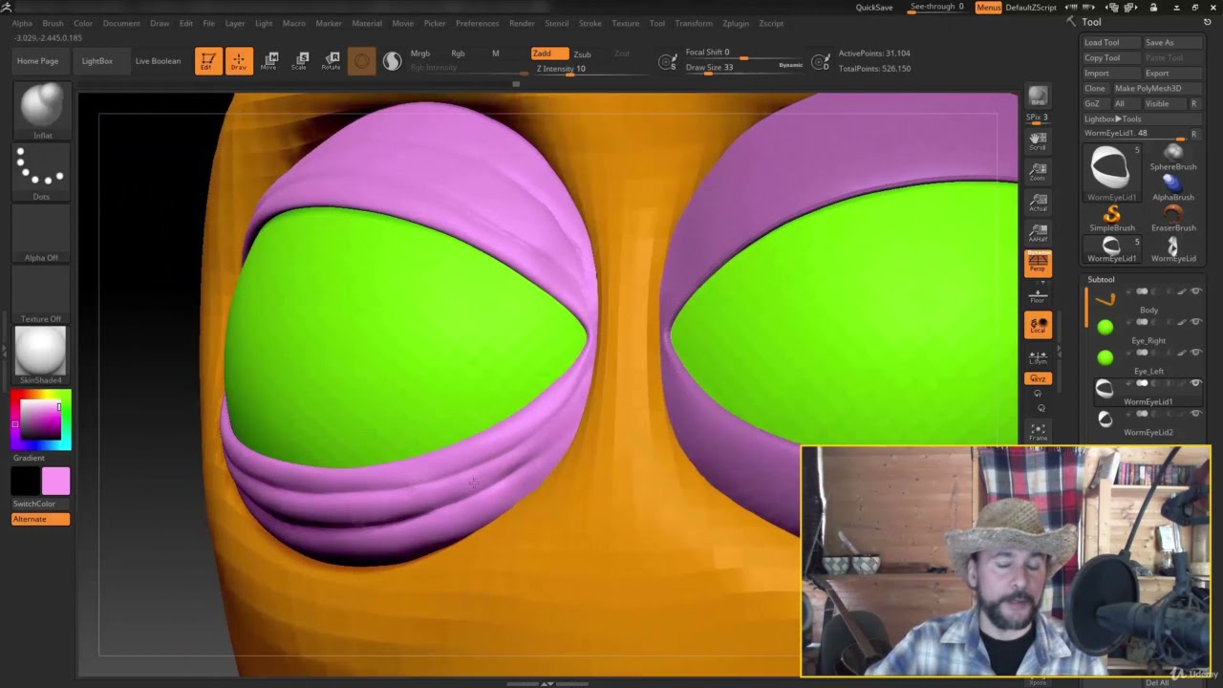Hide the Eye_Right subtool eye

tap(1195, 322)
